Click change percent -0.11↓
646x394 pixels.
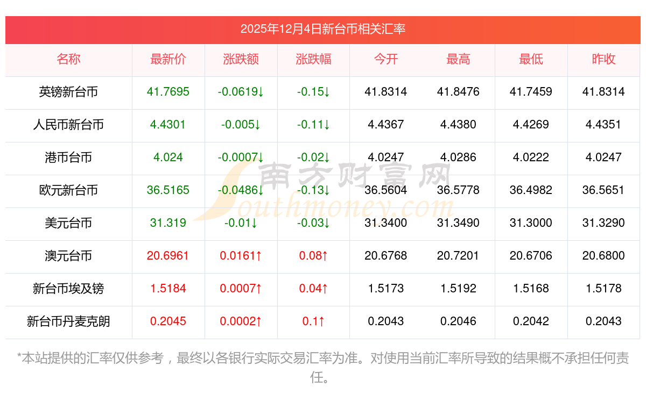(313, 125)
